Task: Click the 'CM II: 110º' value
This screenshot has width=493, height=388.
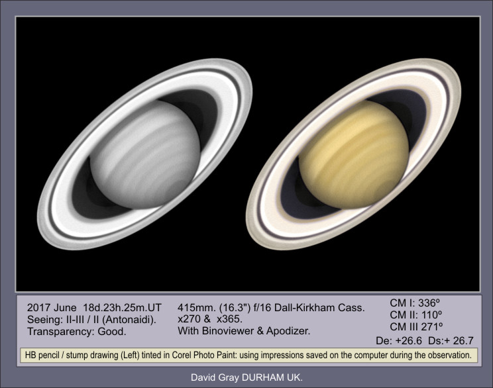Action: 416,315
